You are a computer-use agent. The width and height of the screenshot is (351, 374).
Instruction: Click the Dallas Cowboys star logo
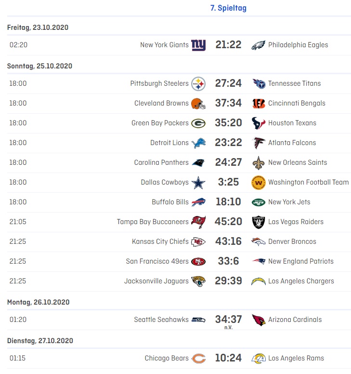tap(198, 183)
